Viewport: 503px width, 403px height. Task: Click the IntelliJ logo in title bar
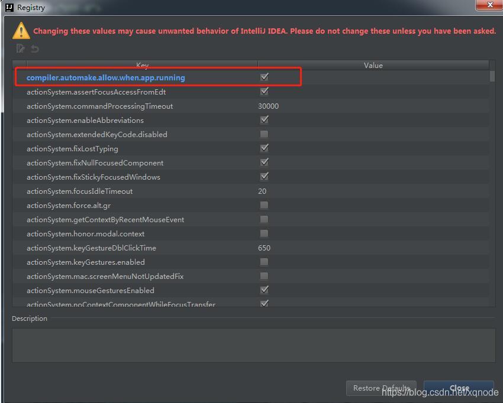pos(9,7)
